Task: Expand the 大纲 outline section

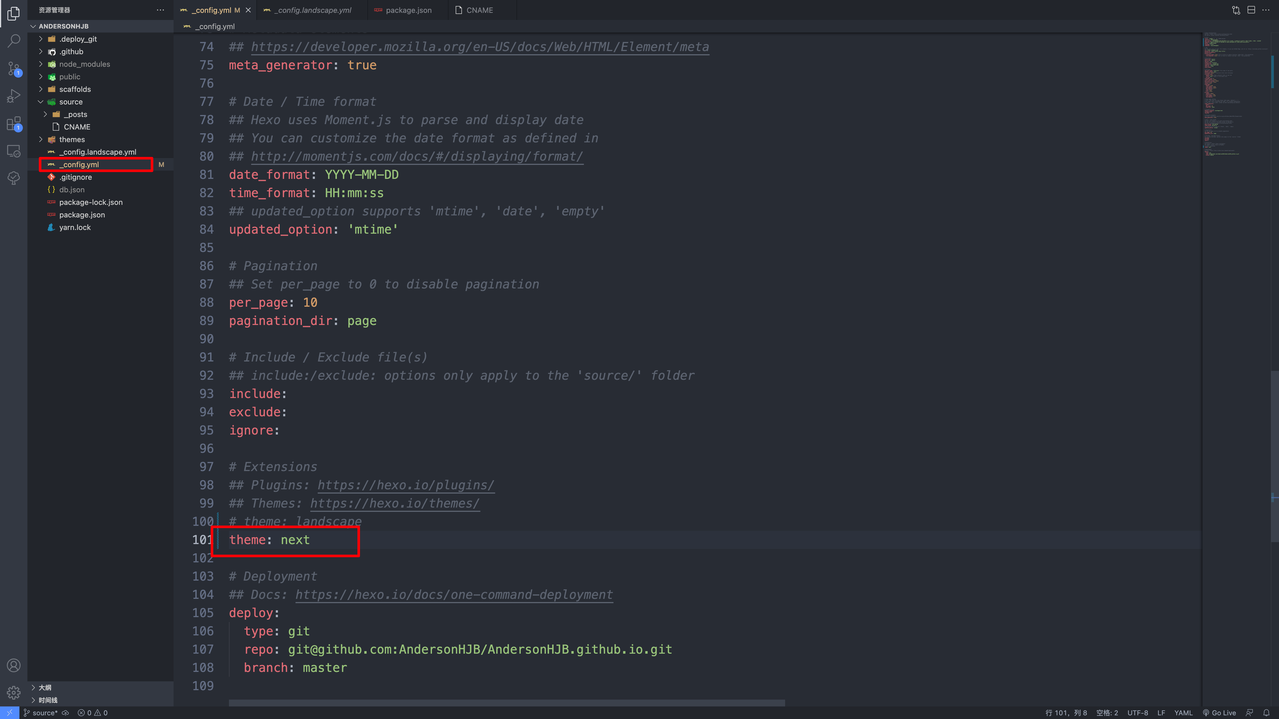Action: point(100,687)
